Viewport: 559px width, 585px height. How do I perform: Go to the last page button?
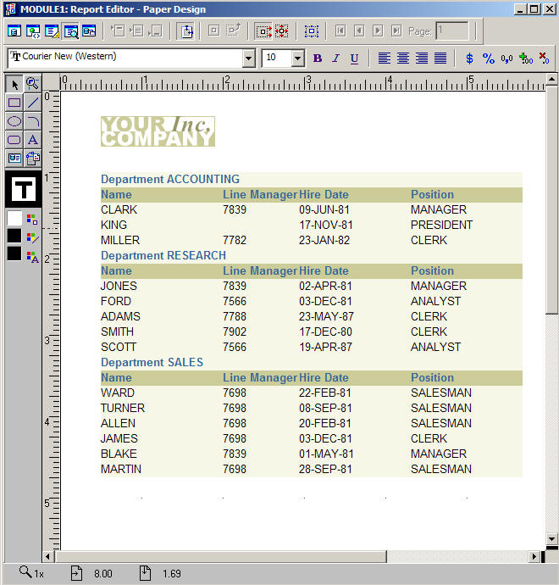(396, 31)
